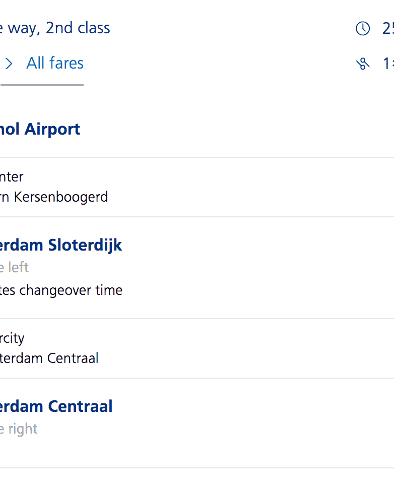Click the transfer count '1' text
The height and width of the screenshot is (483, 394).
tap(387, 64)
